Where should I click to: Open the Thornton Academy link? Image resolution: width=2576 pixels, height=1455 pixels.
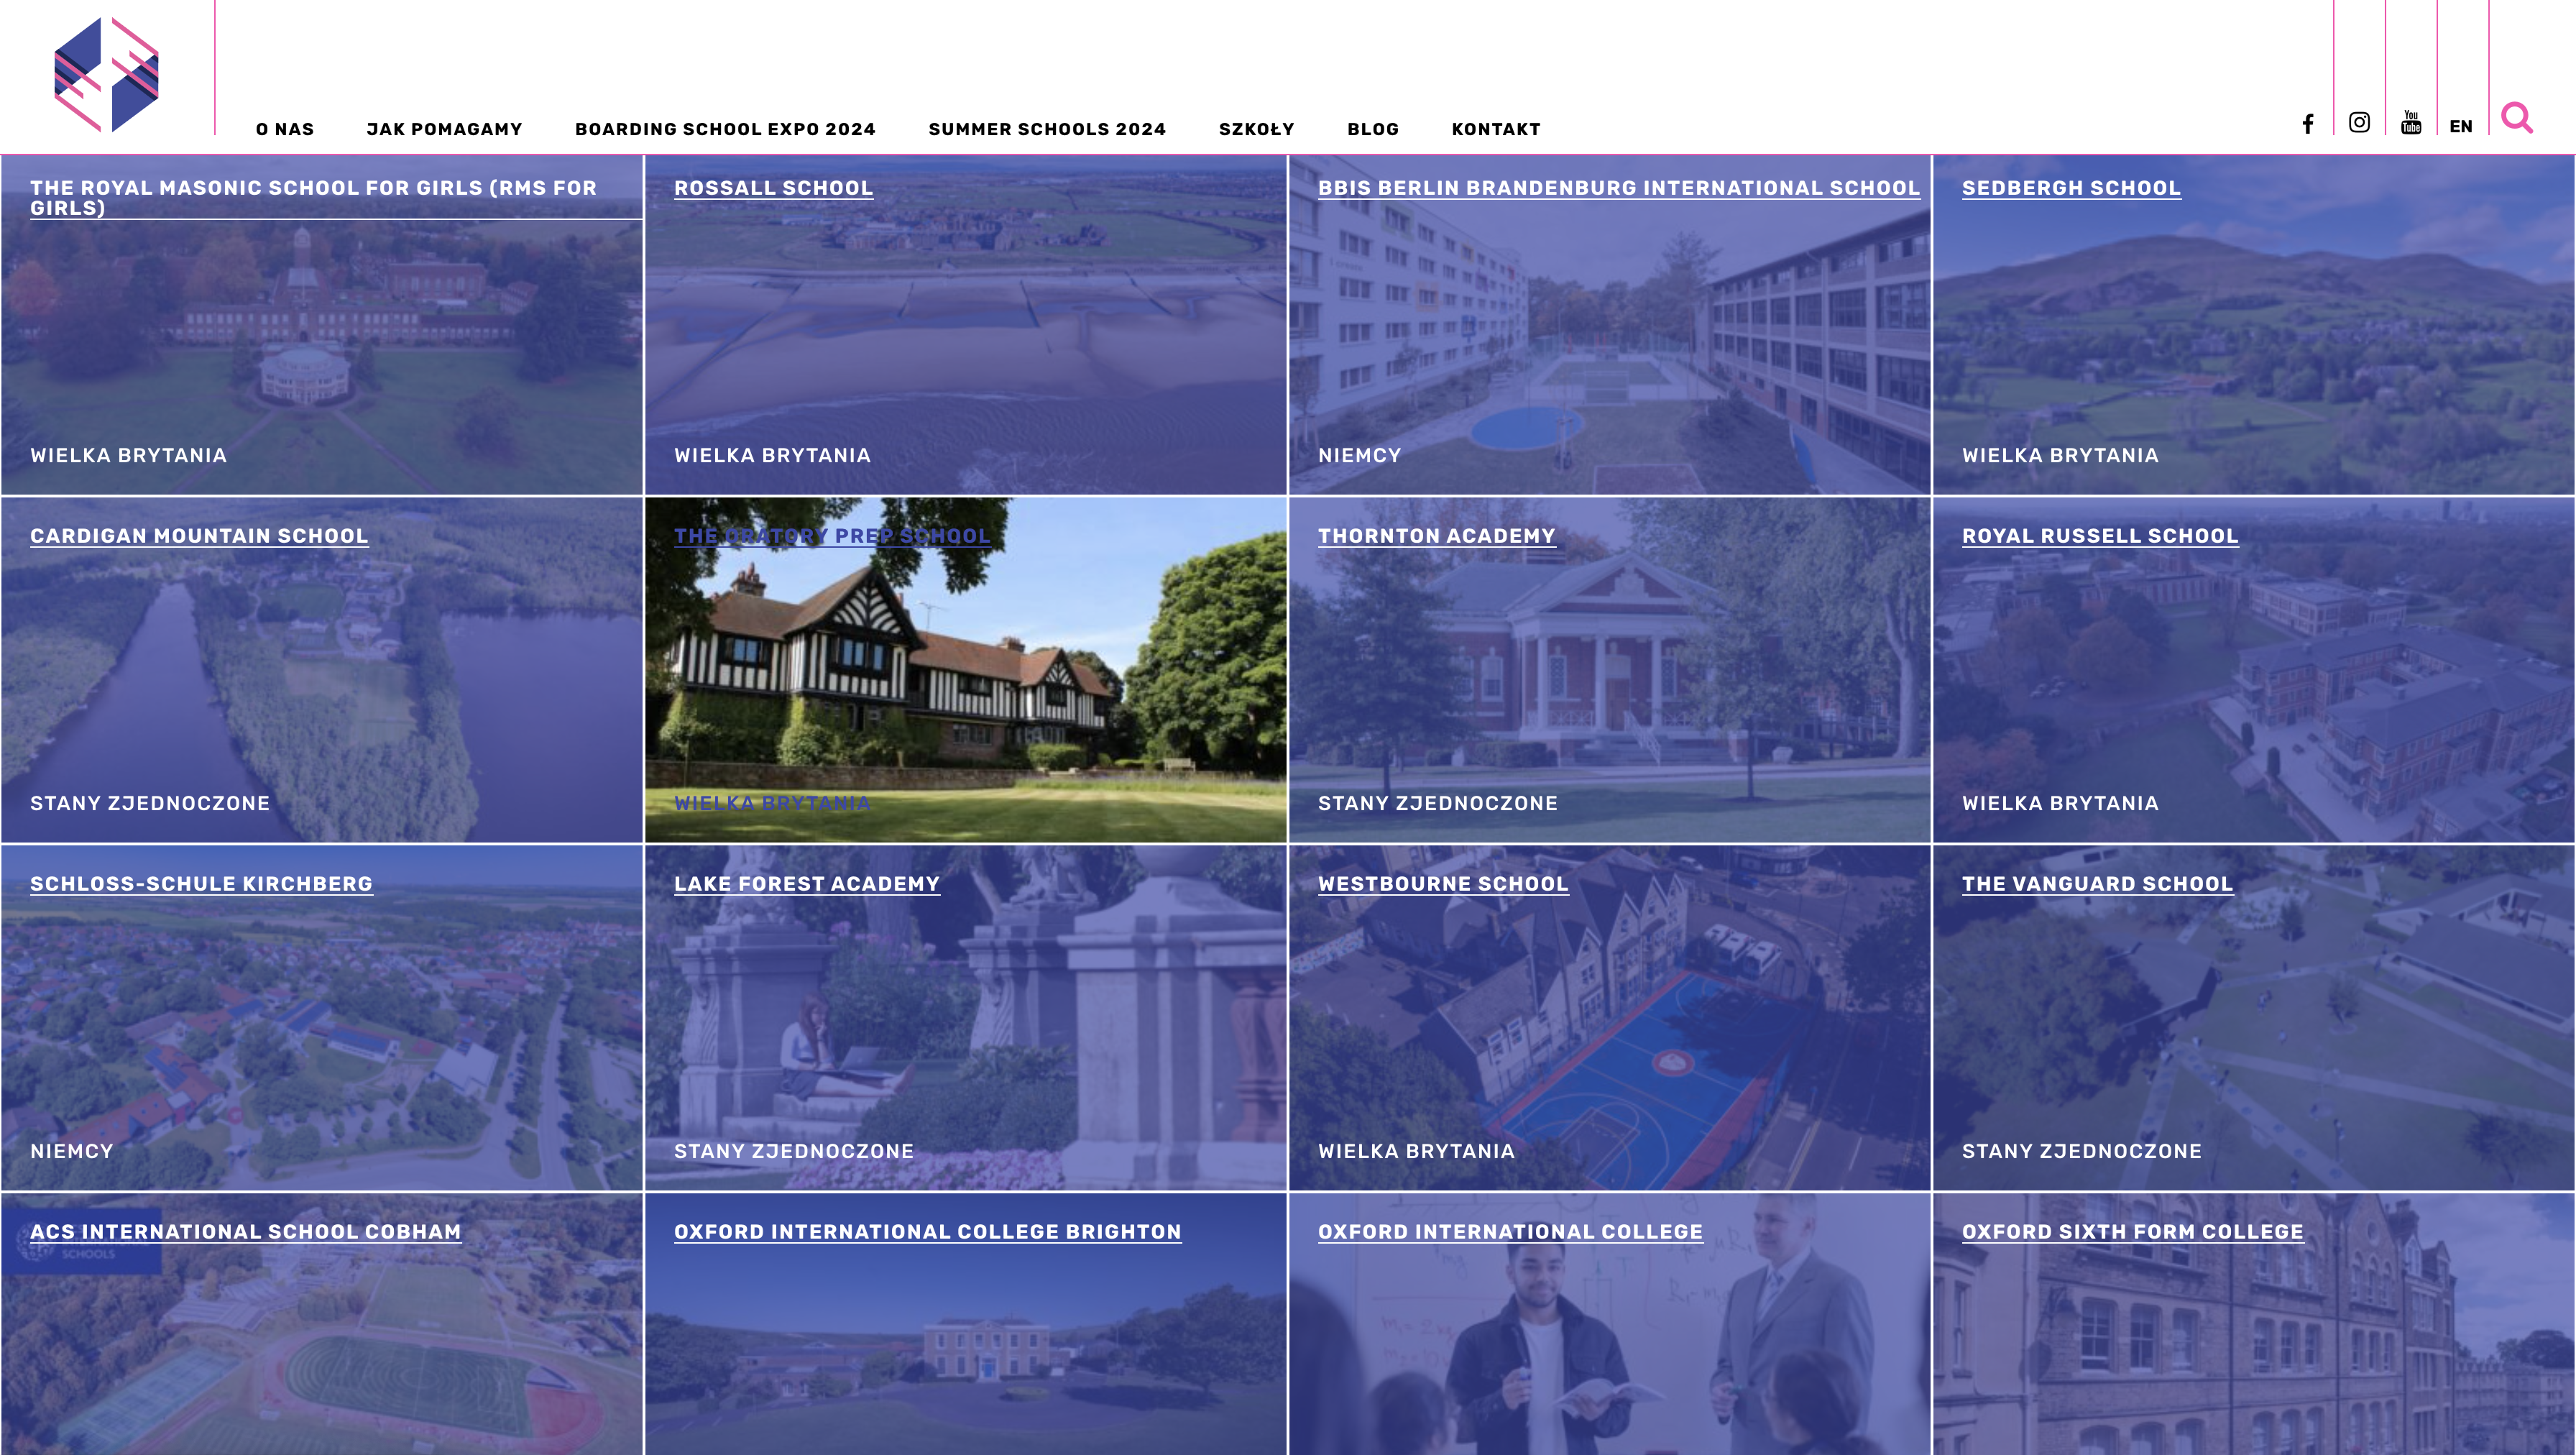(x=1436, y=536)
